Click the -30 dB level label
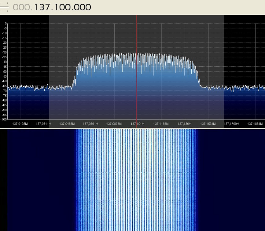The height and width of the screenshot is (231, 265). pyautogui.click(x=4, y=52)
